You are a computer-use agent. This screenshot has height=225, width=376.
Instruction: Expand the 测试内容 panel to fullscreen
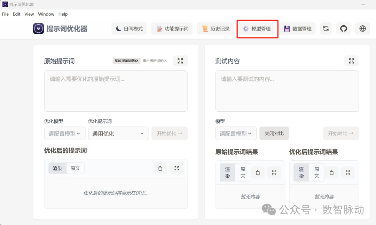(x=351, y=61)
